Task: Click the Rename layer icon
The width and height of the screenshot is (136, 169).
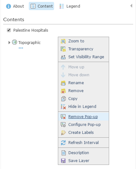Action: (x=63, y=83)
